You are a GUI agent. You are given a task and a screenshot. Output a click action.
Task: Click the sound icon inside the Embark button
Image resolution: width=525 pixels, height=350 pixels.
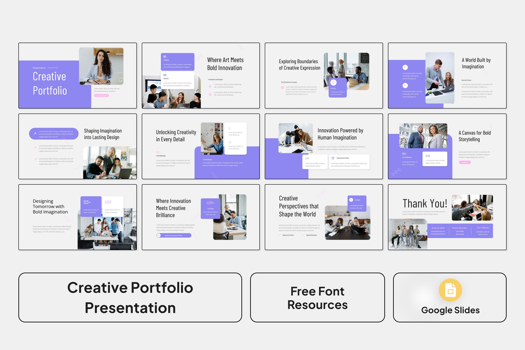coord(159,235)
